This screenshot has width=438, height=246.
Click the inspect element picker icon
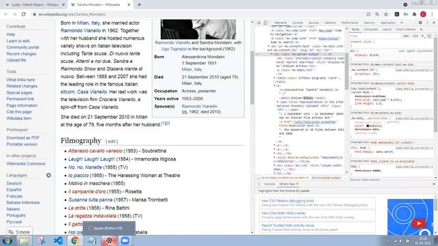point(259,23)
